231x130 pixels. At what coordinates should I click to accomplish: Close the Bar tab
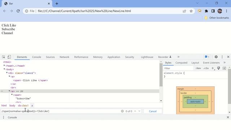(49, 4)
